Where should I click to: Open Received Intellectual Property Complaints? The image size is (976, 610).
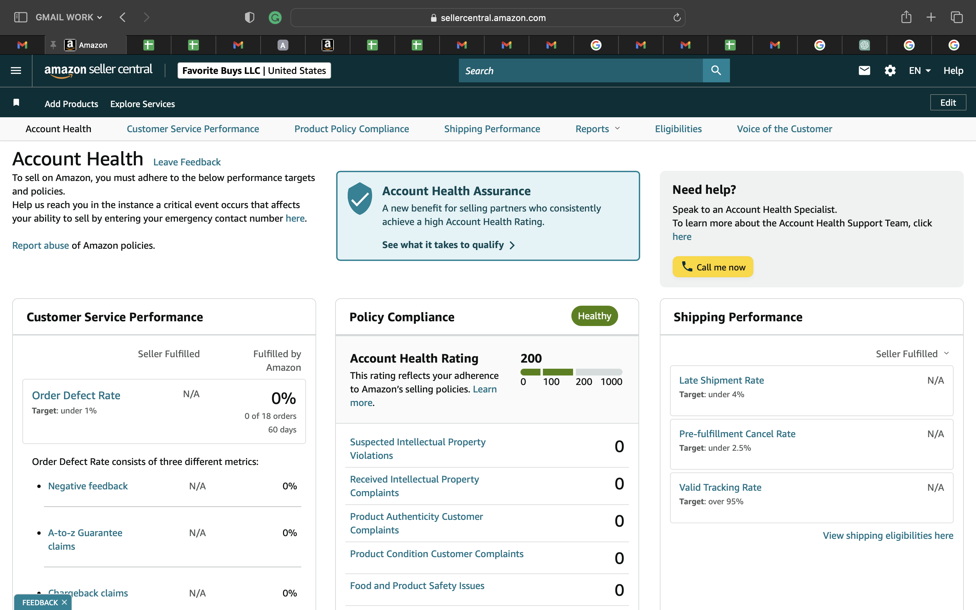point(414,486)
